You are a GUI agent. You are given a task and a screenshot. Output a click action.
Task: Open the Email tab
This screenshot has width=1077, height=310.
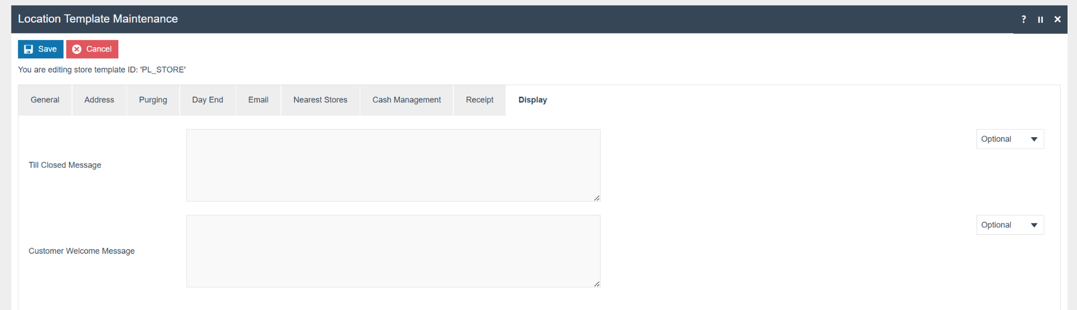(258, 100)
